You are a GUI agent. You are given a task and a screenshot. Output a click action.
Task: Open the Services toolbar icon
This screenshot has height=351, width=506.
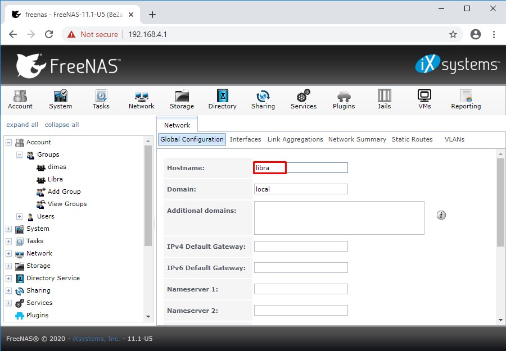[x=304, y=99]
